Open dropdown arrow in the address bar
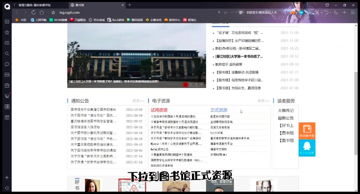Image resolution: width=360 pixels, height=194 pixels. 232,13
